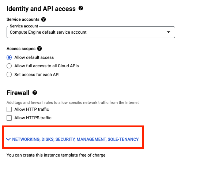Choose Set access for each API option
The height and width of the screenshot is (169, 204).
[9, 75]
